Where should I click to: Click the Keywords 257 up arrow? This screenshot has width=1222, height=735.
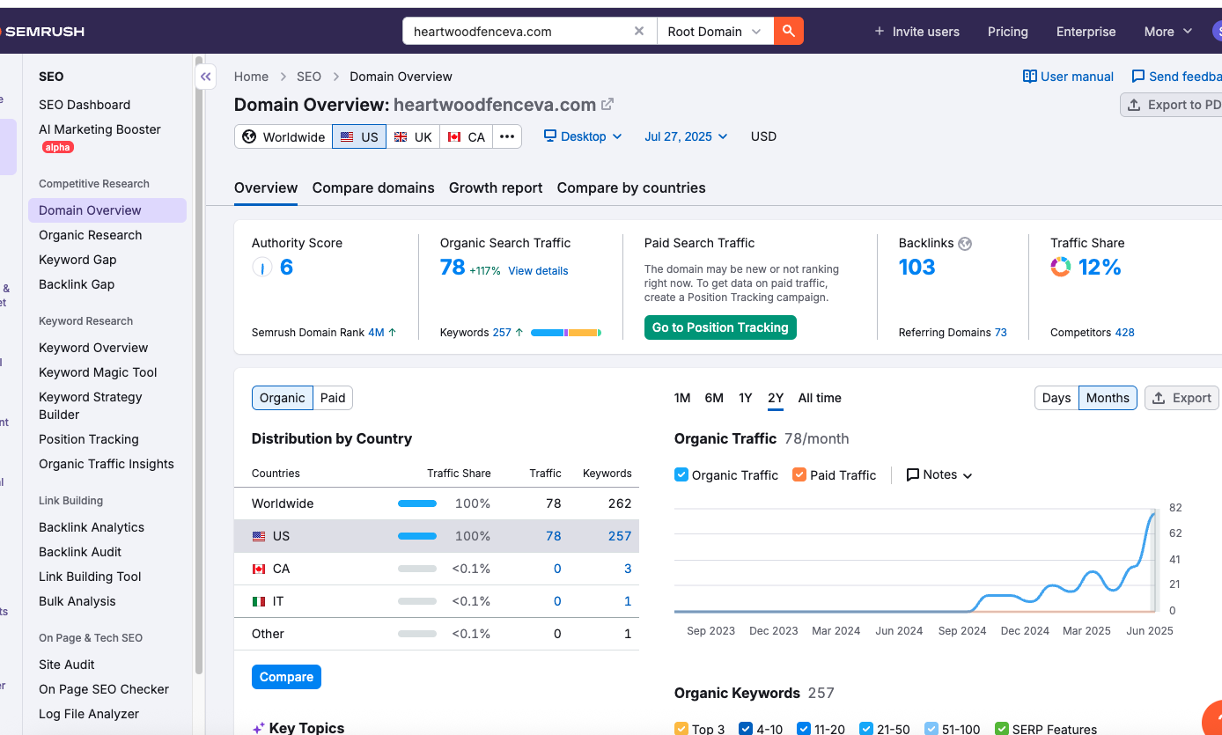(x=519, y=333)
